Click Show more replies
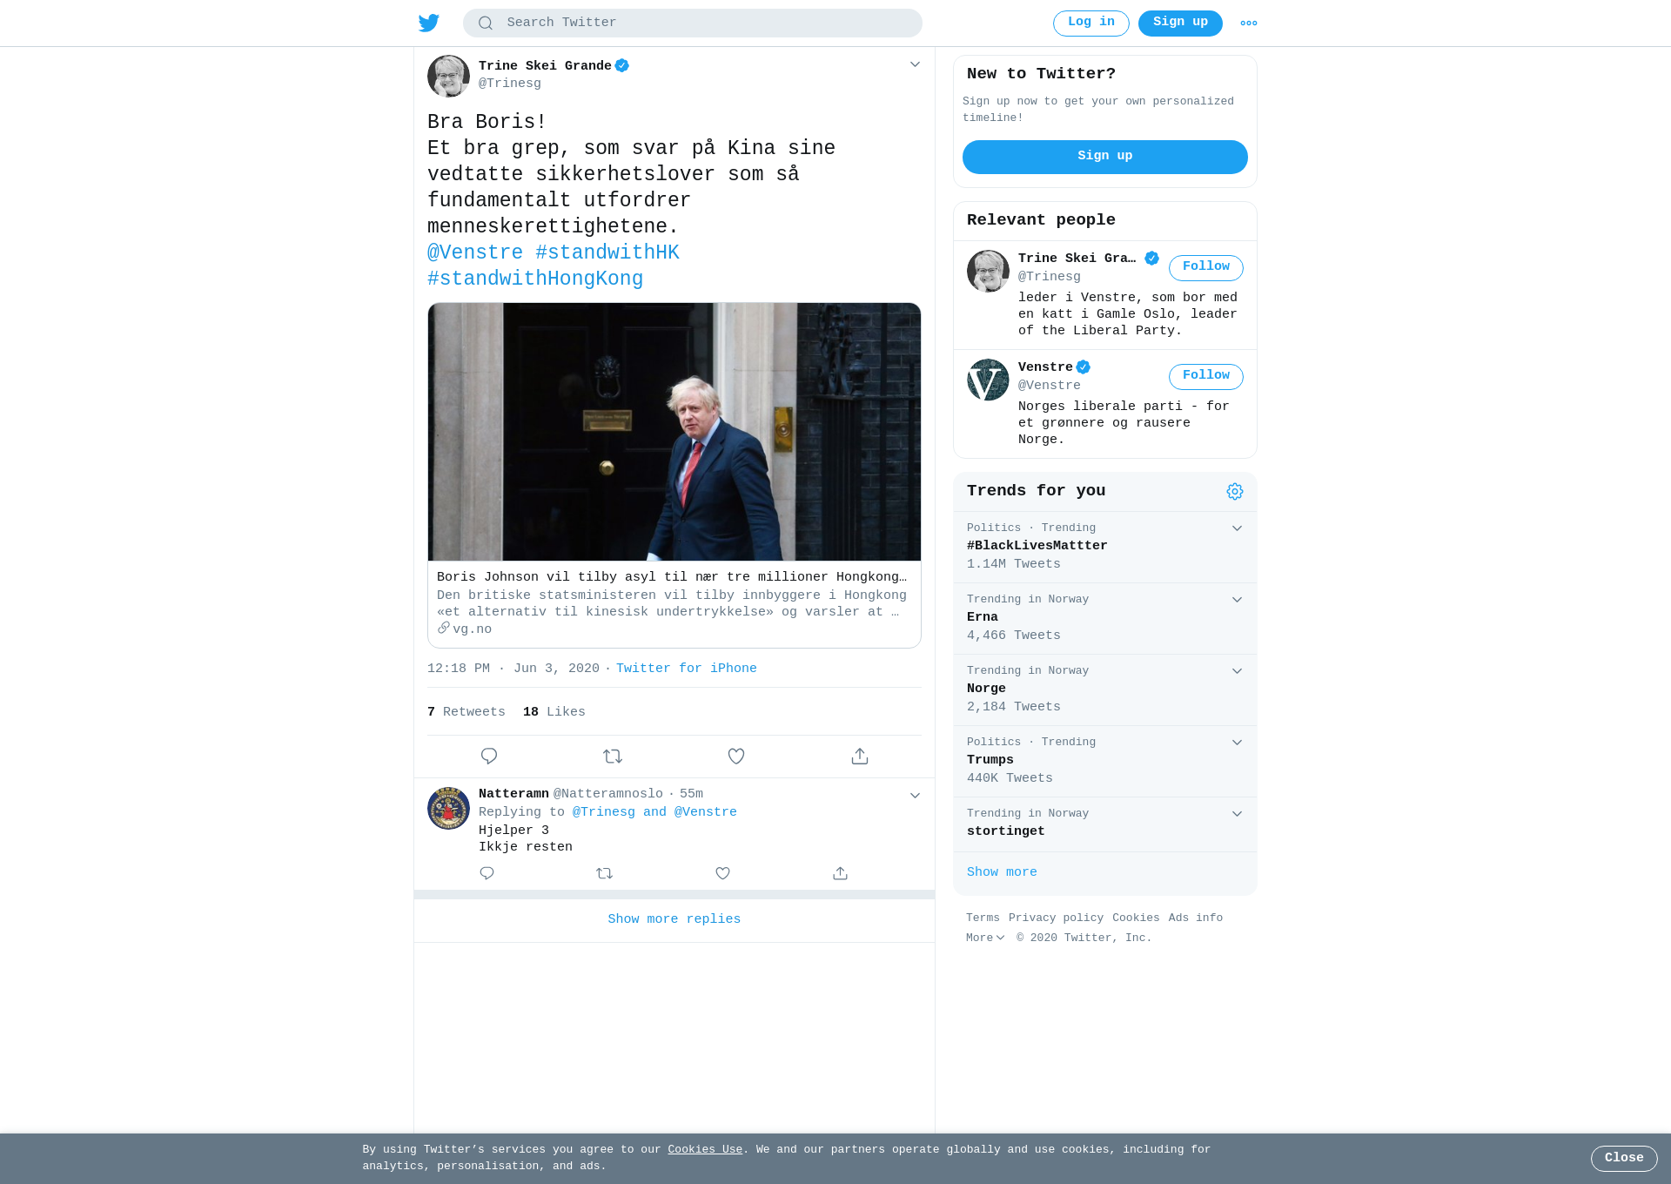The width and height of the screenshot is (1671, 1184). click(674, 920)
